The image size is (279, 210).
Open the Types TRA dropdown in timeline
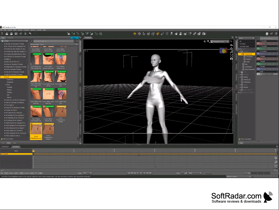tap(87, 173)
